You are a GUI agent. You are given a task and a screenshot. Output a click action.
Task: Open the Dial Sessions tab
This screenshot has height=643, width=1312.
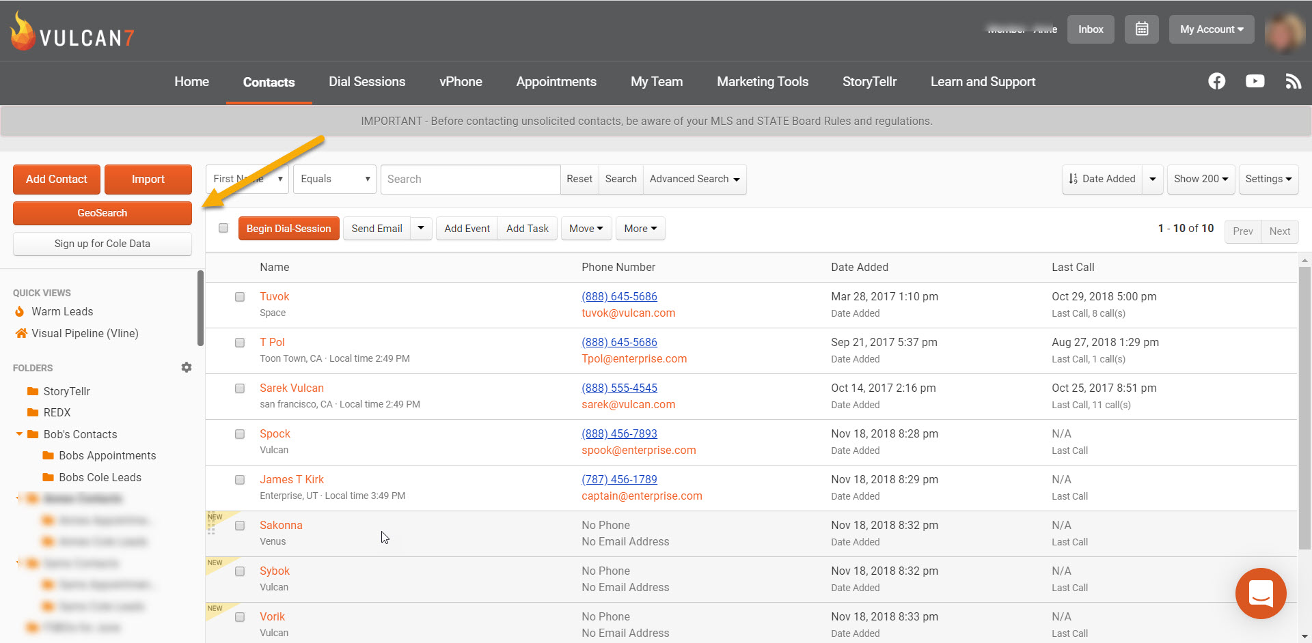point(367,82)
